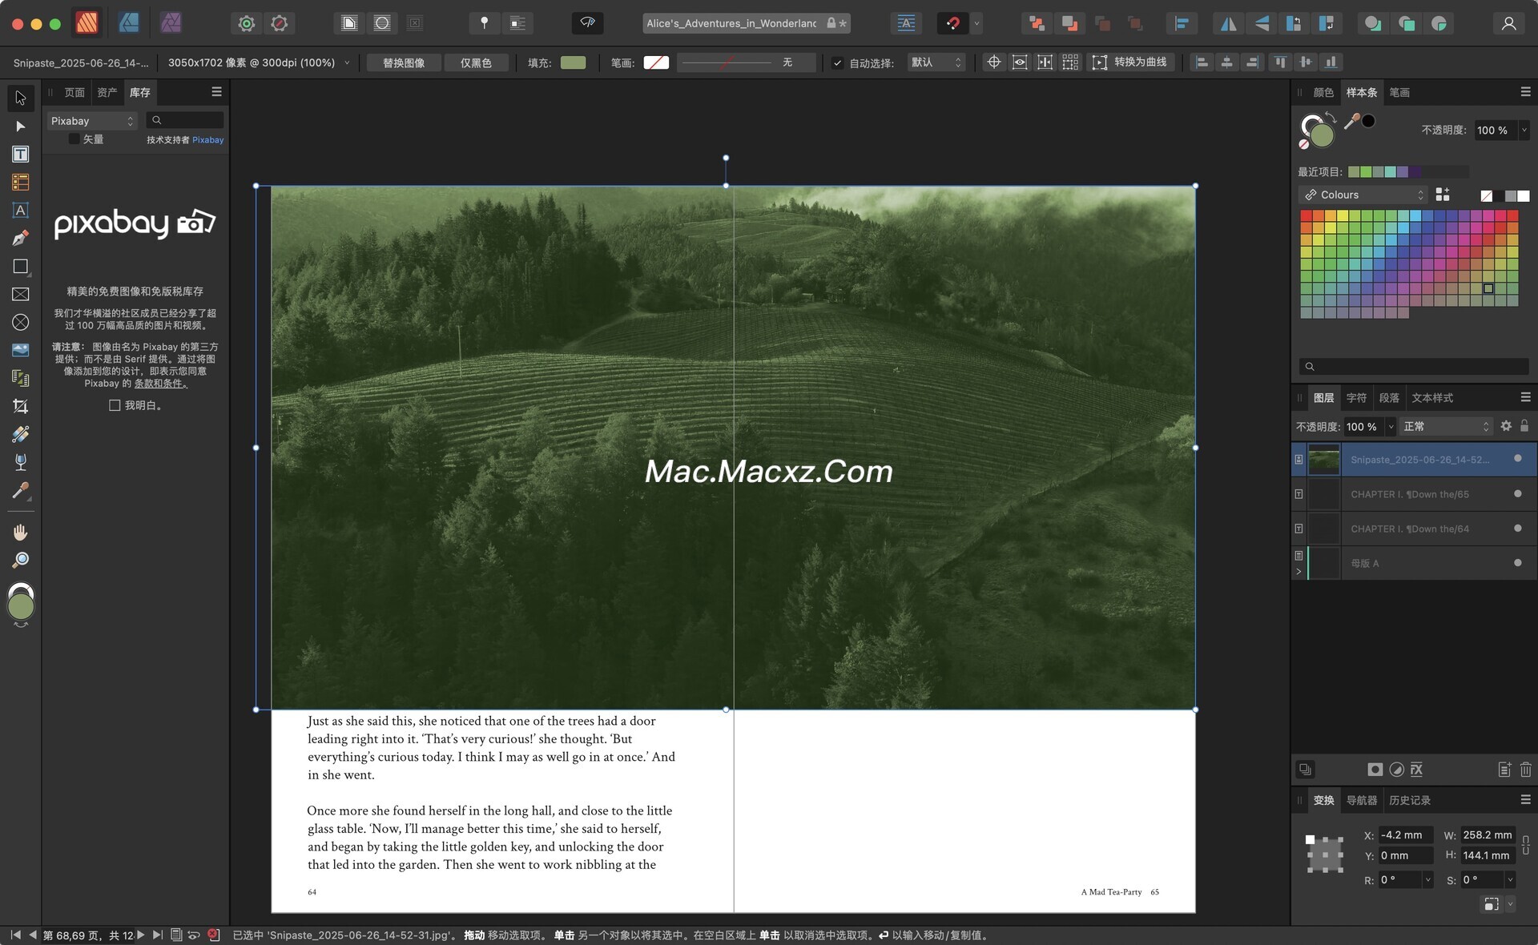Select the Picture Frame Rectangle tool

pyautogui.click(x=20, y=294)
